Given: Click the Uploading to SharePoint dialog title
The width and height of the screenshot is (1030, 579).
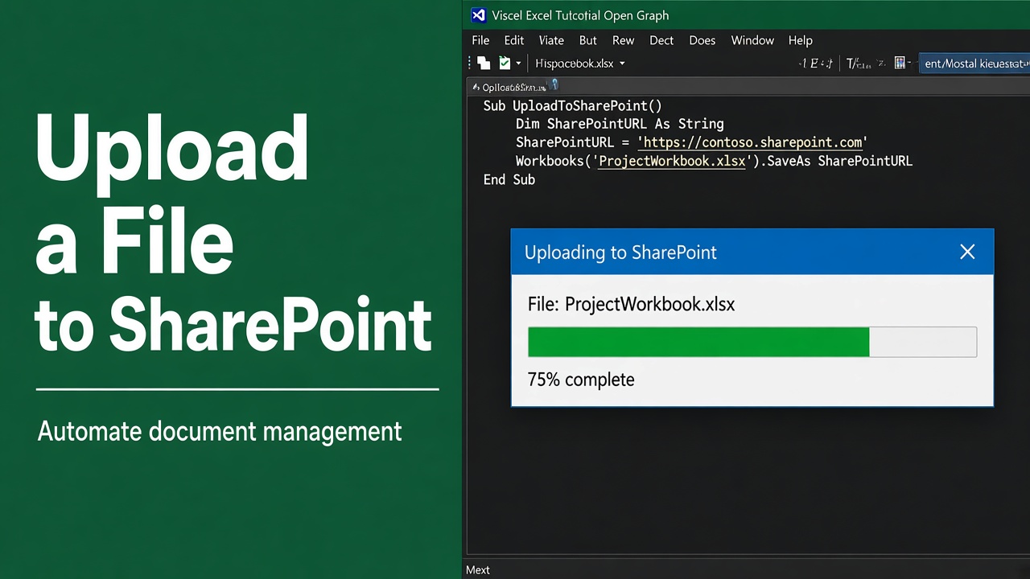Looking at the screenshot, I should (620, 253).
